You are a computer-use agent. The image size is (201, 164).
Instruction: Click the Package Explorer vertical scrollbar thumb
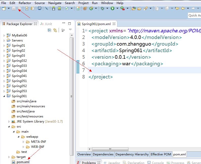72,96
